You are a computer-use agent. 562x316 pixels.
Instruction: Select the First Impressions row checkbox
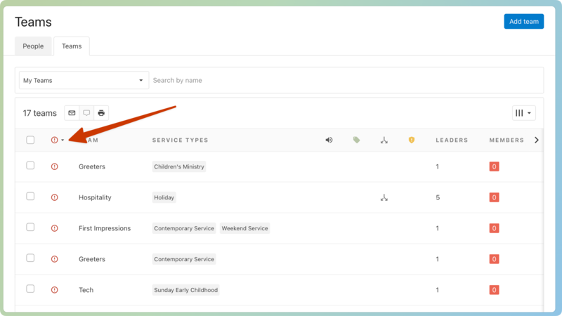click(30, 228)
